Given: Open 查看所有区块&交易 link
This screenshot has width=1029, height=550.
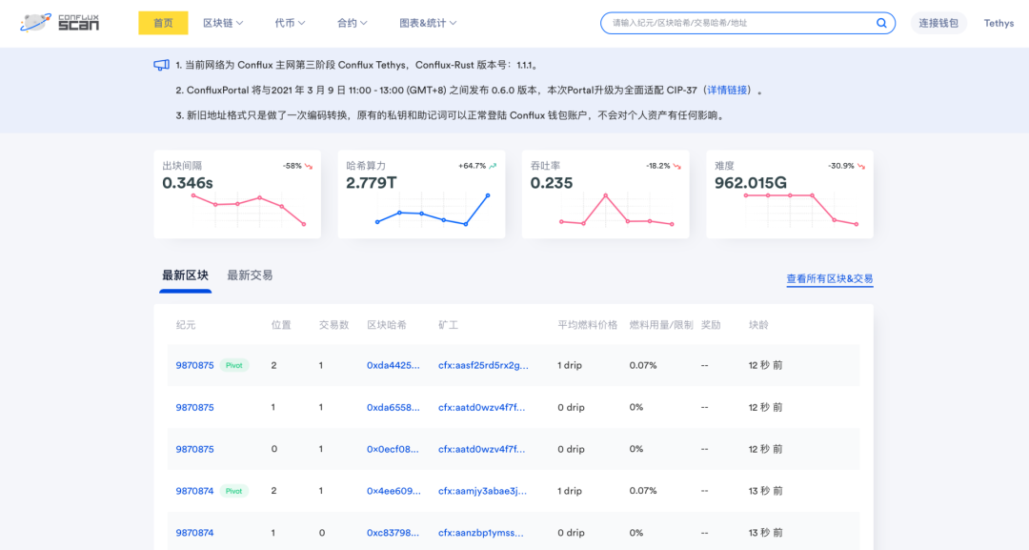Looking at the screenshot, I should [829, 279].
